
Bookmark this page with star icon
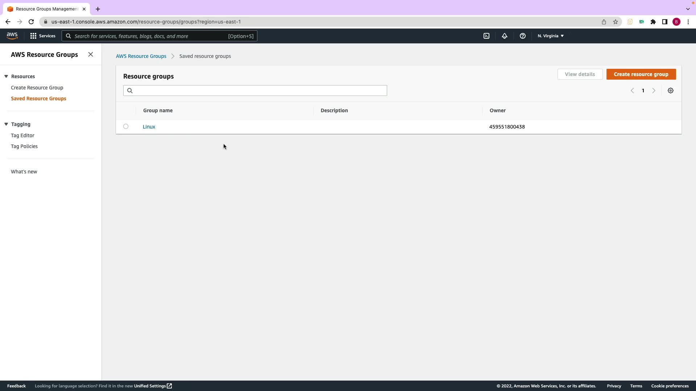(x=615, y=22)
